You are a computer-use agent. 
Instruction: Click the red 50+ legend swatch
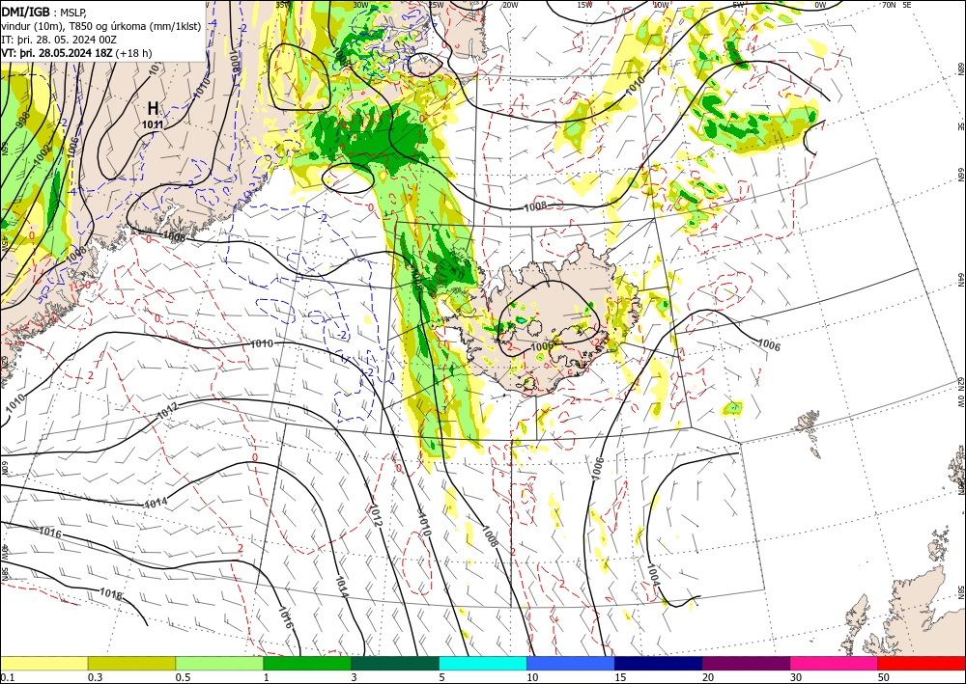(922, 663)
